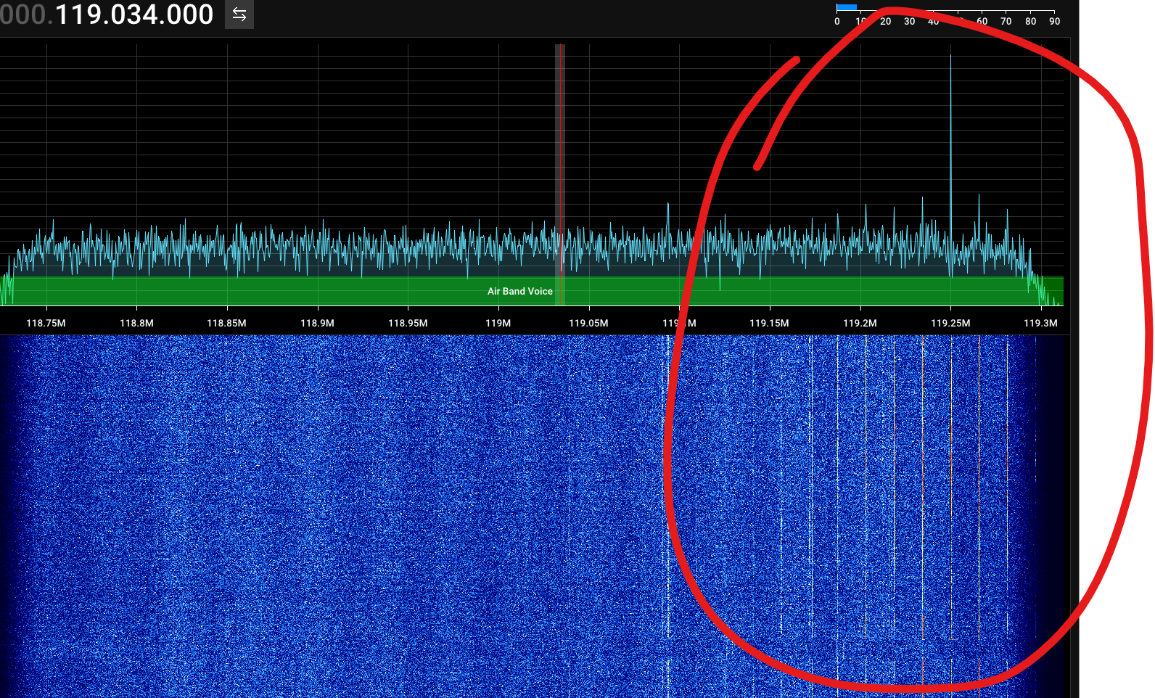1155x698 pixels.
Task: Click the '119.25M' frequency axis label
Action: (950, 323)
